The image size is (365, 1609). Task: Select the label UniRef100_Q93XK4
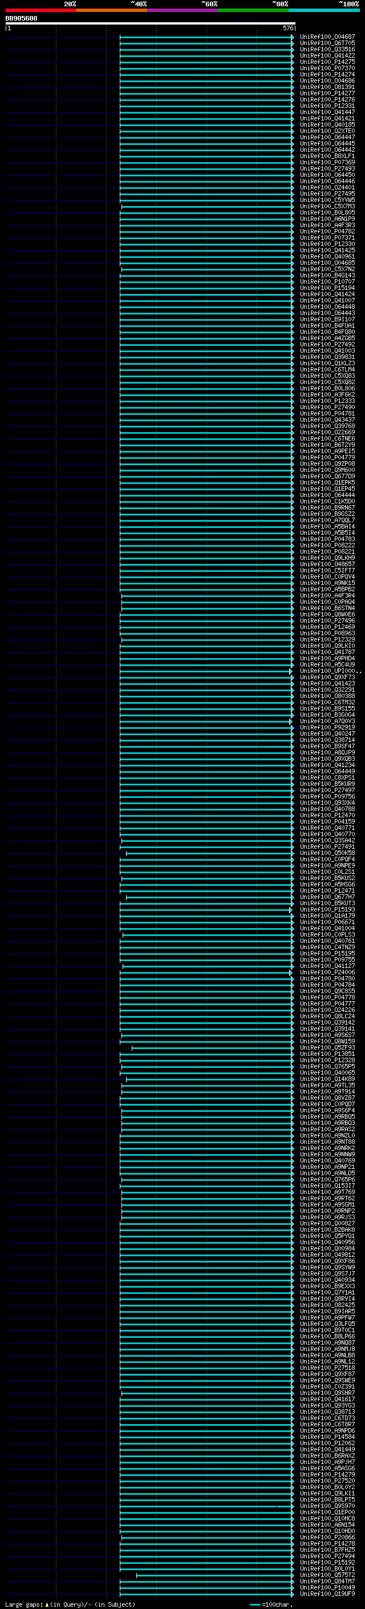point(327,803)
